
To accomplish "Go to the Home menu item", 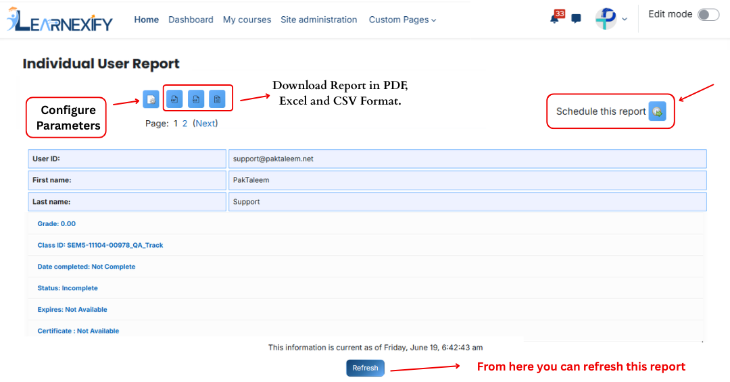I will click(x=146, y=20).
